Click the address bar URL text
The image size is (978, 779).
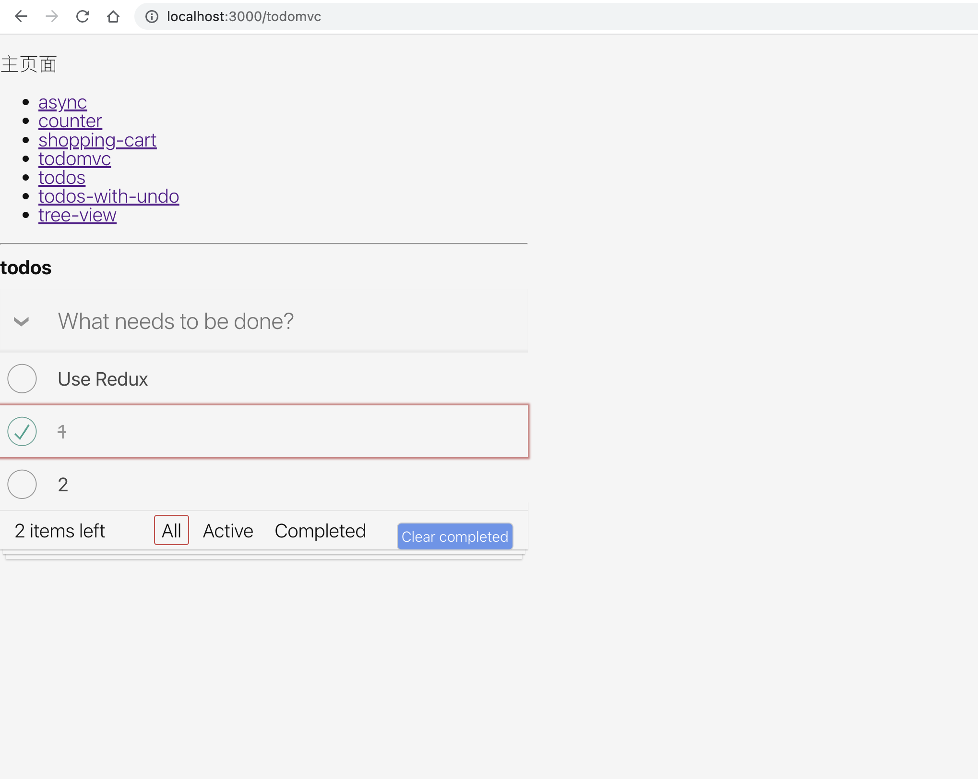[244, 17]
